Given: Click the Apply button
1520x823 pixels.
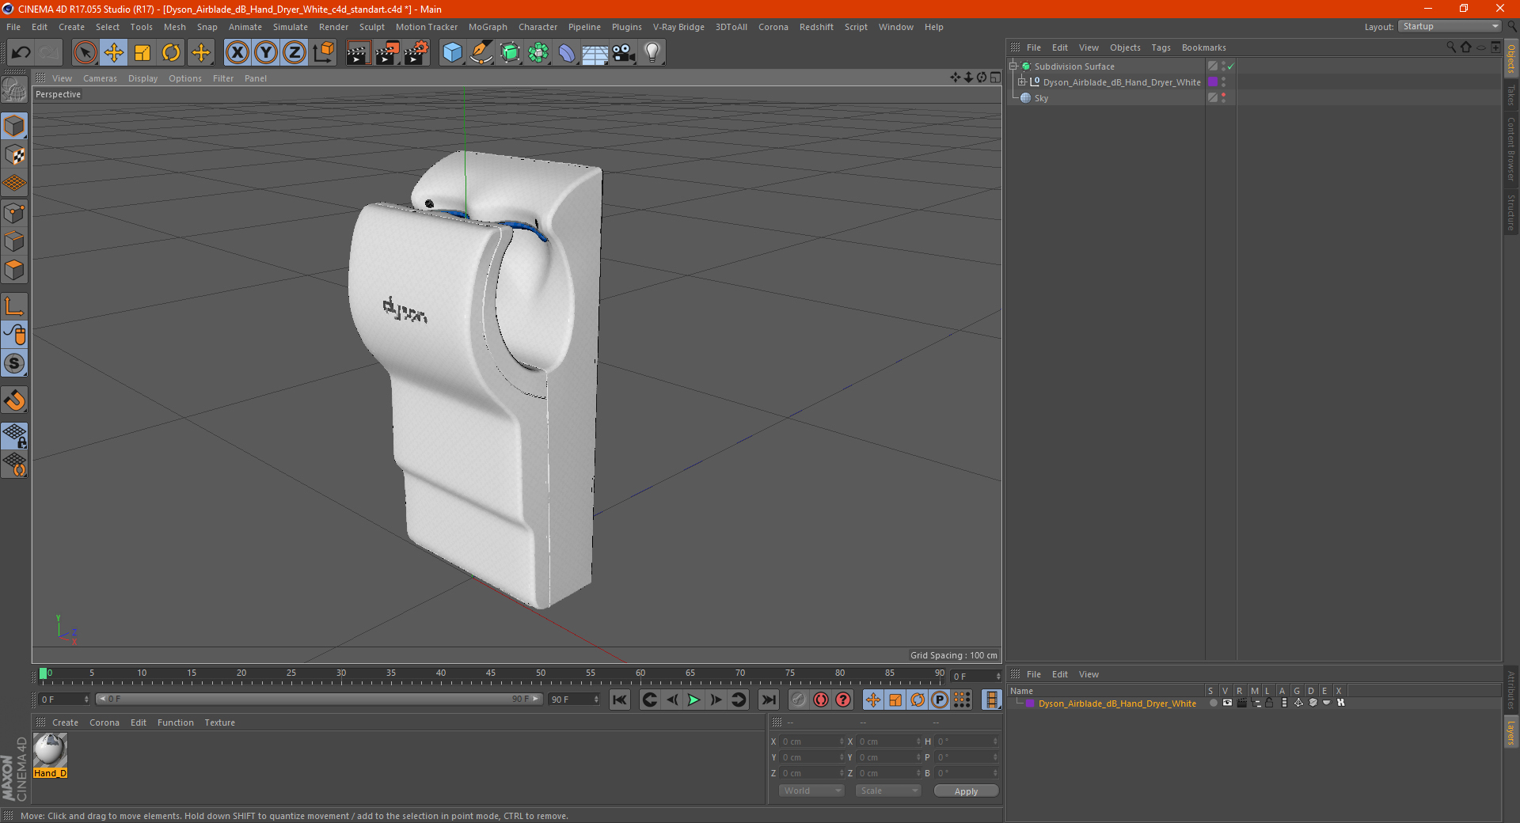Looking at the screenshot, I should (x=966, y=791).
